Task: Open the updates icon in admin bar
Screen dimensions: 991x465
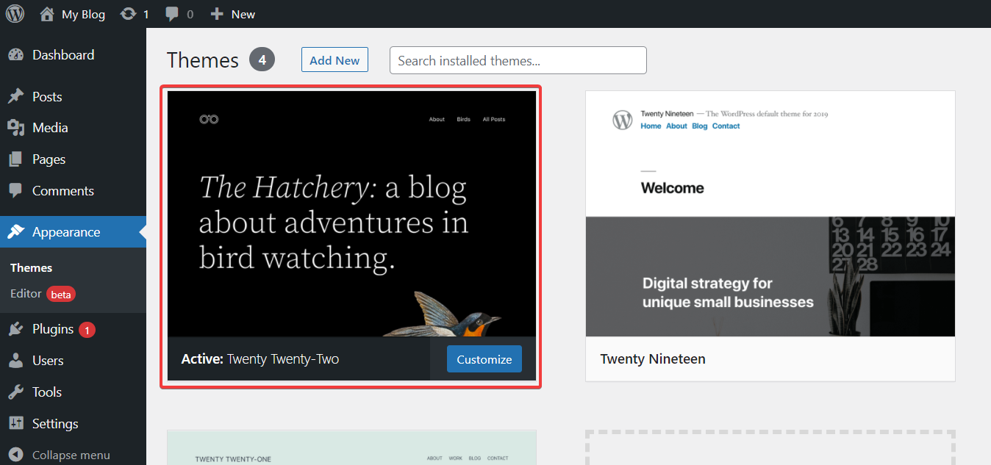Action: (128, 14)
